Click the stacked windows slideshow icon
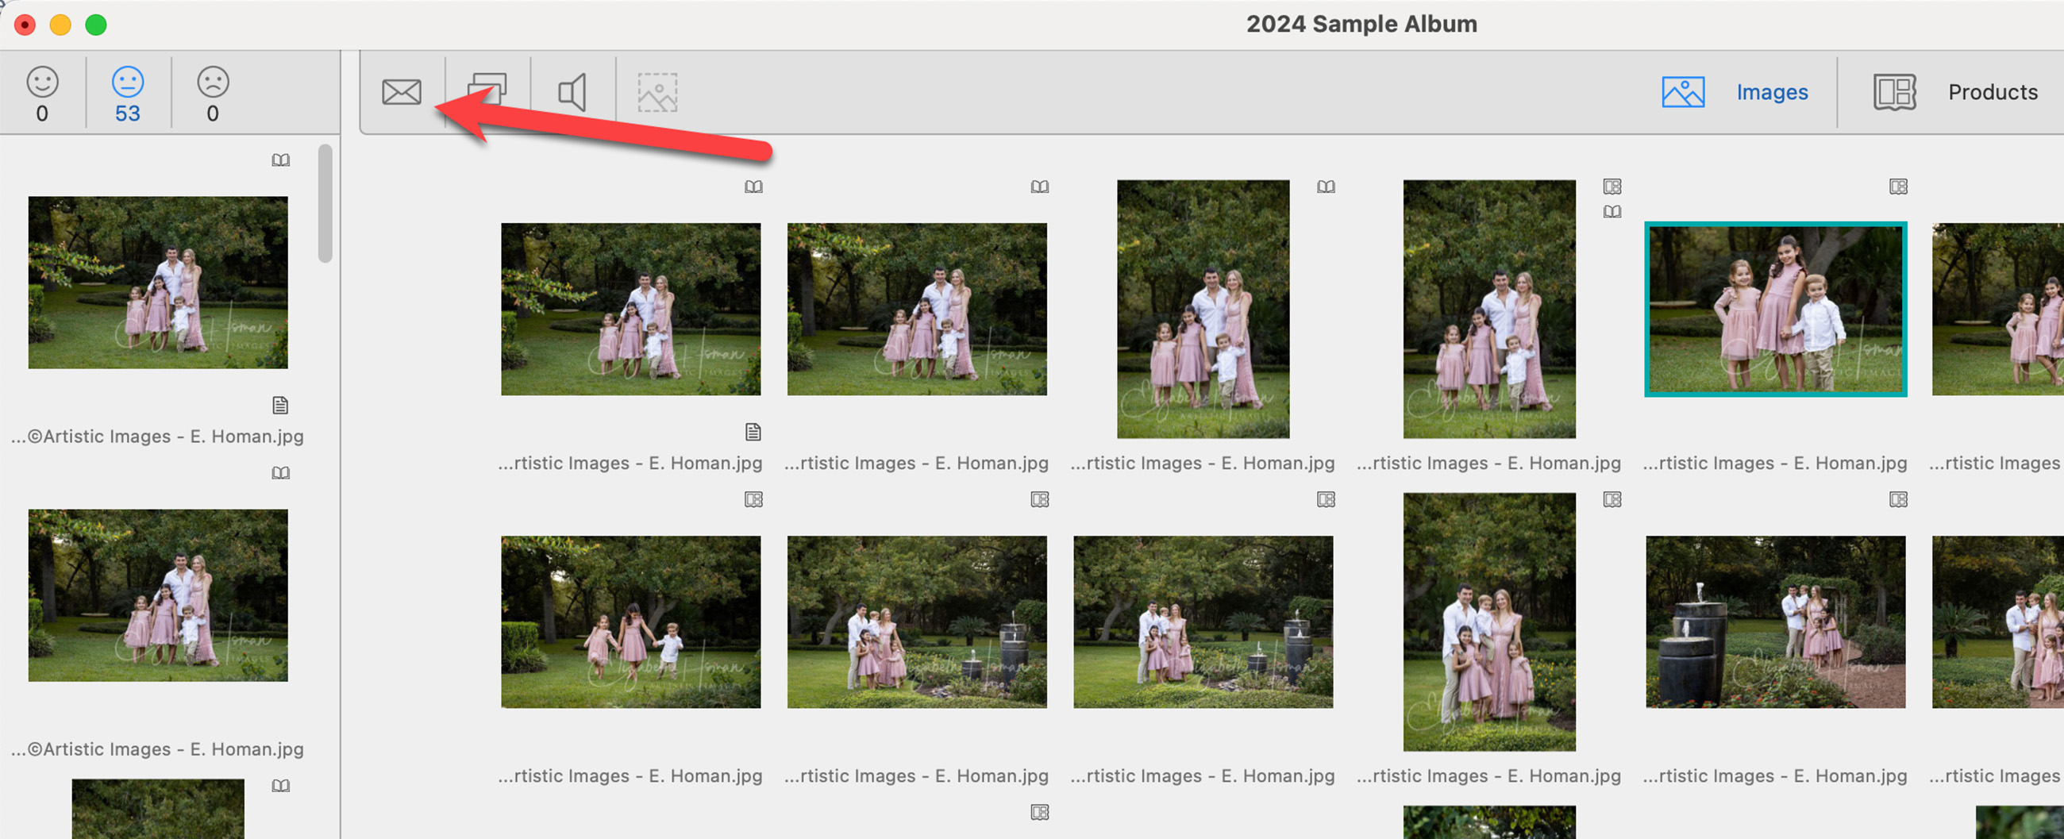 (487, 90)
